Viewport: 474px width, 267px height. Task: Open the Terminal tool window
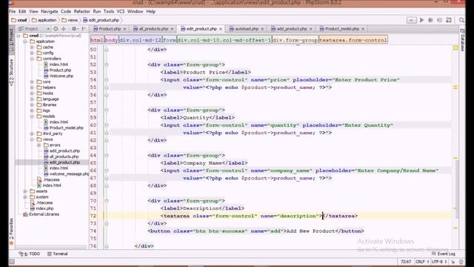coord(58,254)
